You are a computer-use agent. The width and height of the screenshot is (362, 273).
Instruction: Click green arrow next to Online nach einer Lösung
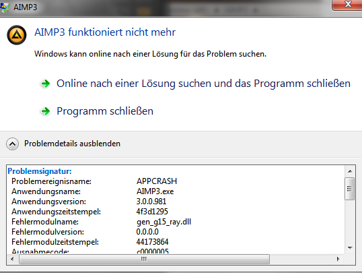pos(46,84)
